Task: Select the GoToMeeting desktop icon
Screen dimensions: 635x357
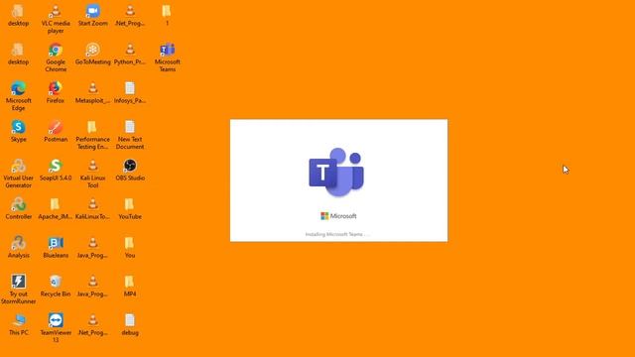Action: click(x=92, y=55)
